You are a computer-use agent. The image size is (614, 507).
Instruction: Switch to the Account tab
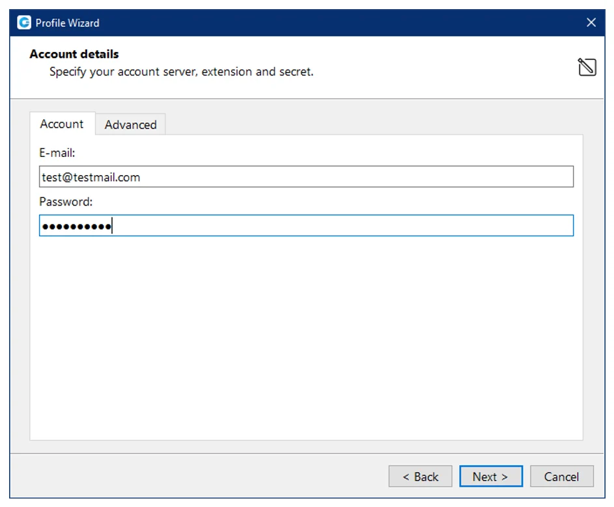[62, 124]
